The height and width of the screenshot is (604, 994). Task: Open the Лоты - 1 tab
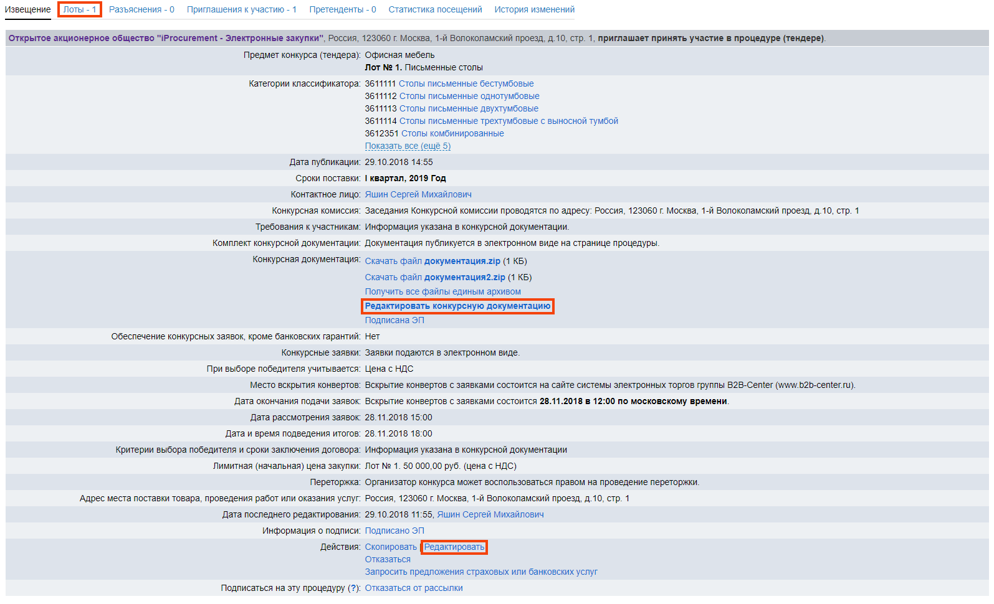tap(80, 9)
